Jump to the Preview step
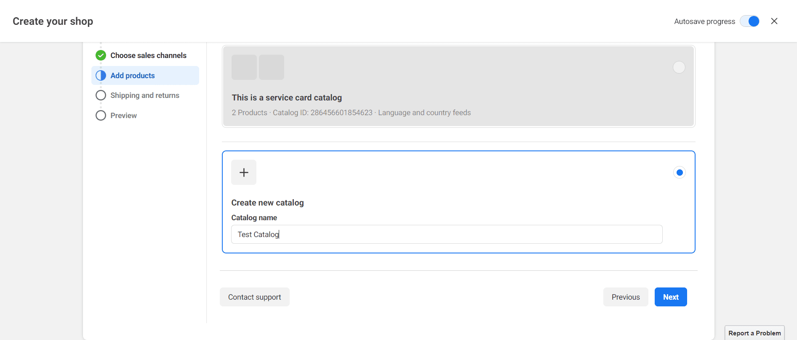 click(123, 116)
